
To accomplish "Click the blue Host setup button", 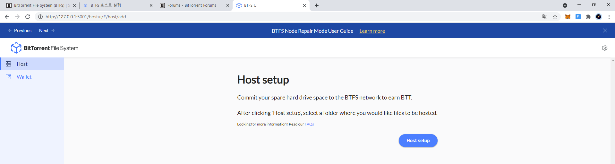I will (x=418, y=141).
